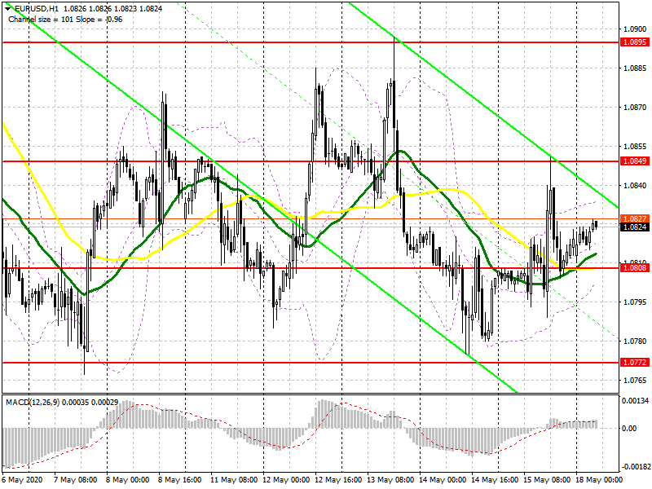Select the 11 May 08:00 time marker
Image resolution: width=652 pixels, height=489 pixels.
click(232, 480)
